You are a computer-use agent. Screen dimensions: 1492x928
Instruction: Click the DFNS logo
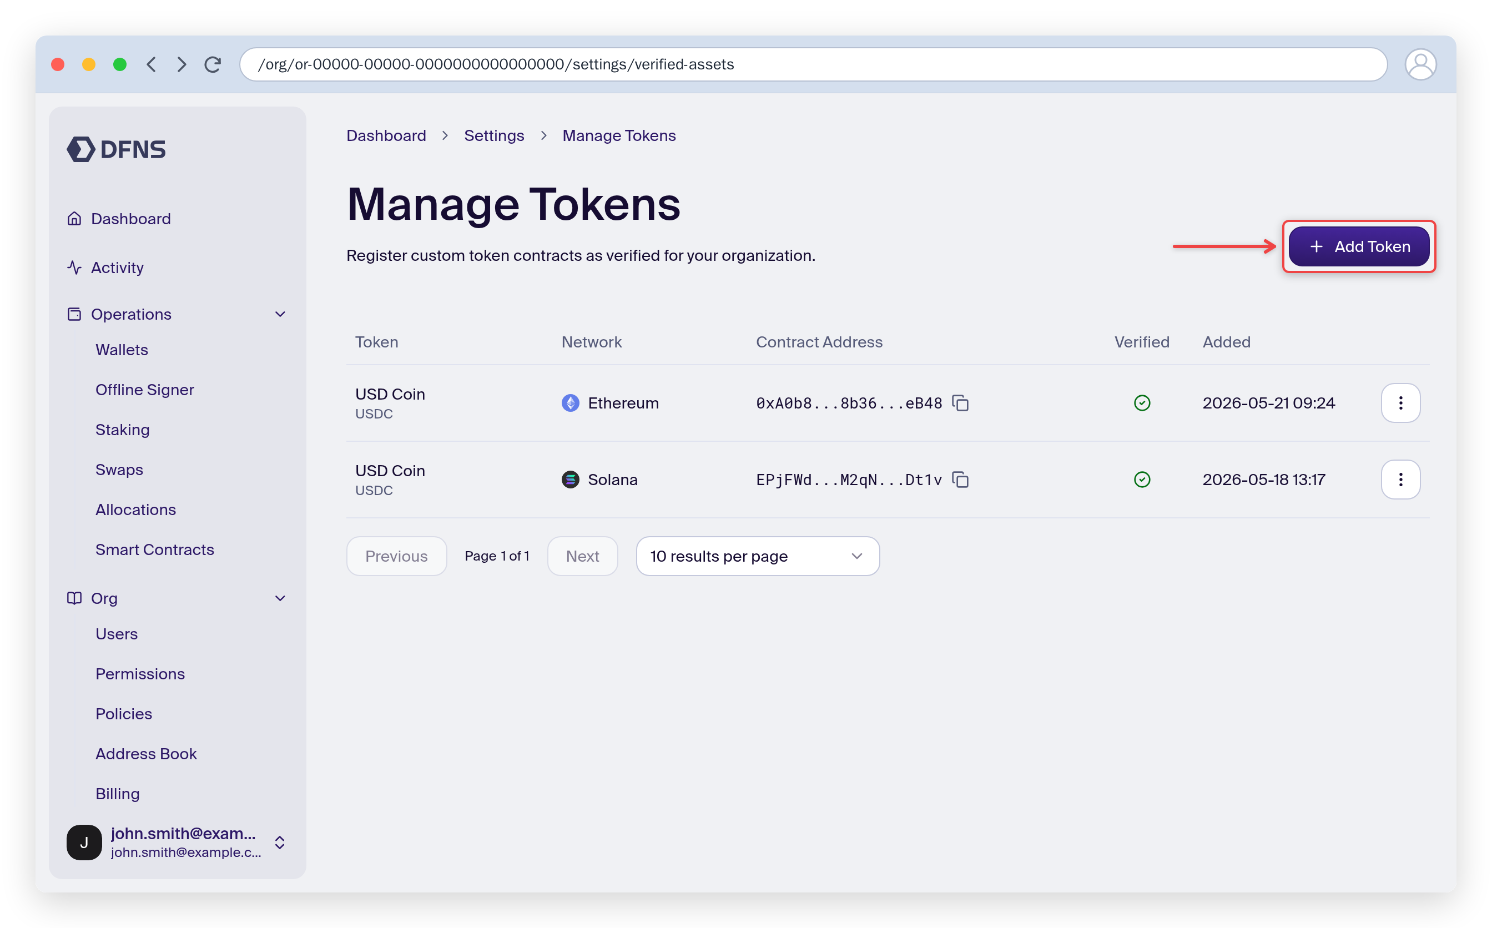point(116,149)
